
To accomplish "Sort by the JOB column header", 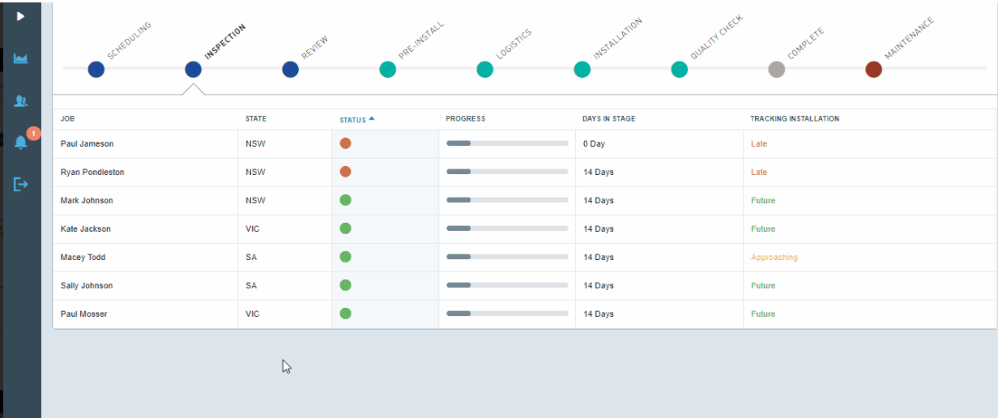I will coord(67,119).
